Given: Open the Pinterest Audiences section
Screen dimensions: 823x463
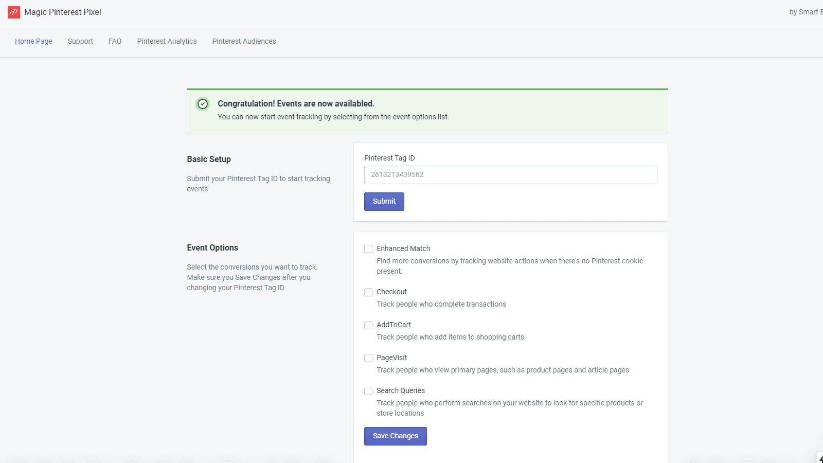Looking at the screenshot, I should click(244, 41).
